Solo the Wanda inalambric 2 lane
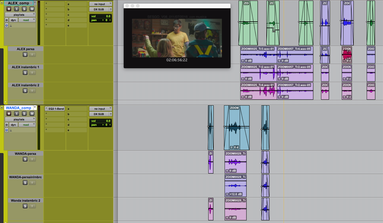 tap(25, 206)
